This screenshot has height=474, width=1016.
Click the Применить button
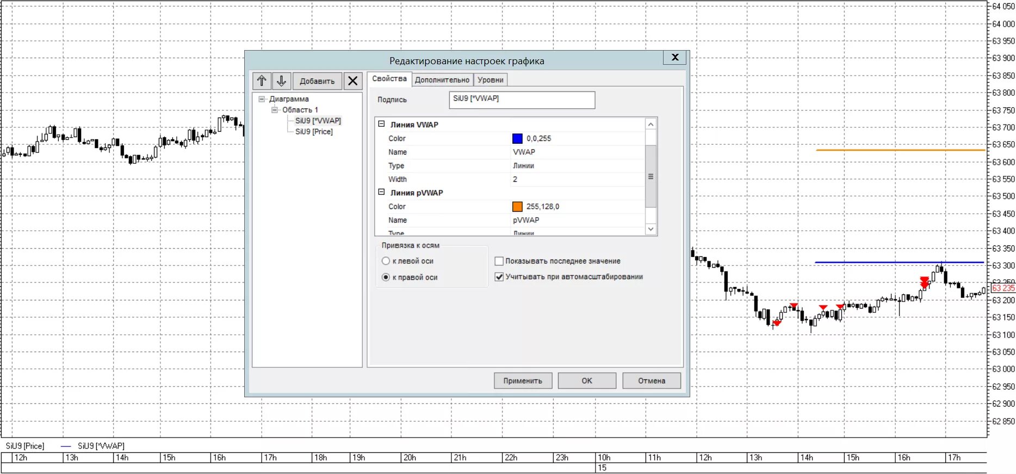[523, 381]
